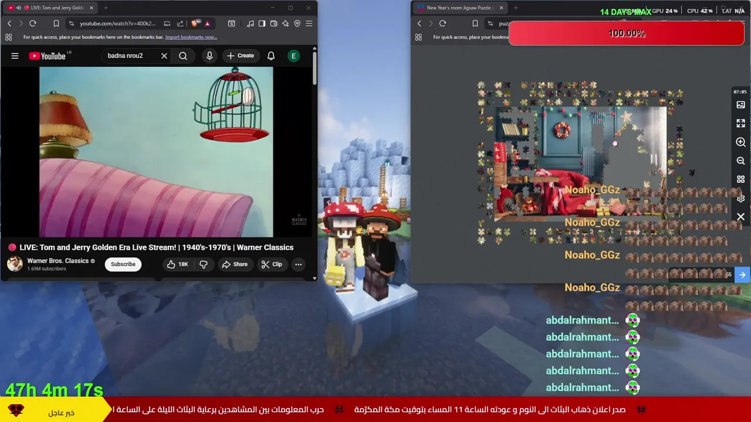Bookmark the jigsaw puzzle page
This screenshot has height=422, width=751.
pyautogui.click(x=475, y=23)
